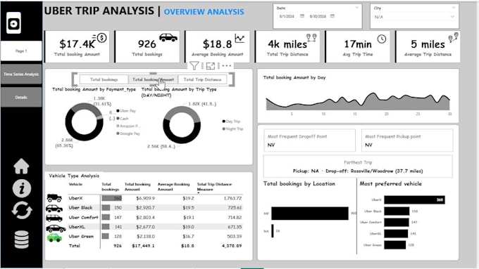Click the UberX vehicle icon in table
479x269 pixels.
coord(54,198)
